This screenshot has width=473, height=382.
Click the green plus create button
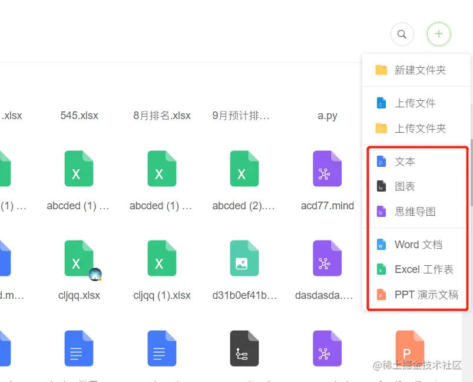point(439,34)
